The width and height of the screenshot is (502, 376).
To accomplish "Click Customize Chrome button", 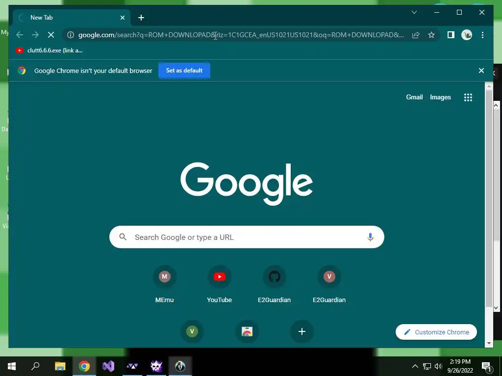I will coord(436,332).
